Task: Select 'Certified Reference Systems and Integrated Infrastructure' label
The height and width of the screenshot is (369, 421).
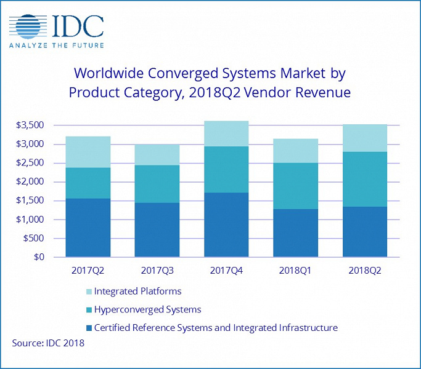Action: [x=216, y=328]
